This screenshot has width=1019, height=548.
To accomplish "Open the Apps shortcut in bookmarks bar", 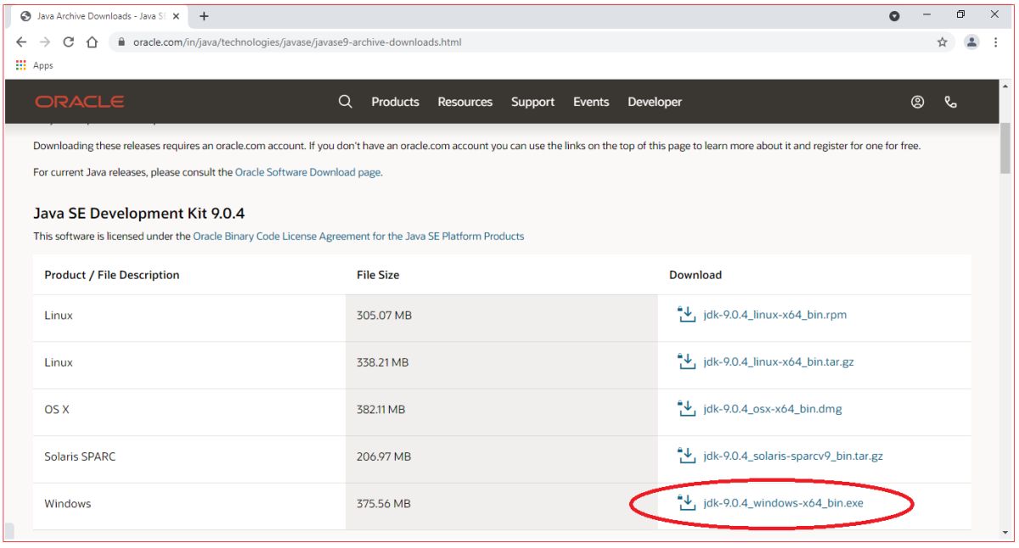I will coord(35,65).
